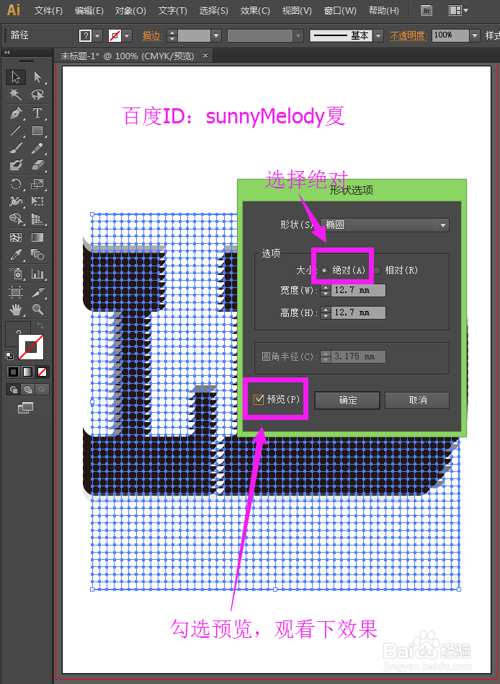Expand the stroke weight dropdown
500x684 pixels.
coord(216,36)
